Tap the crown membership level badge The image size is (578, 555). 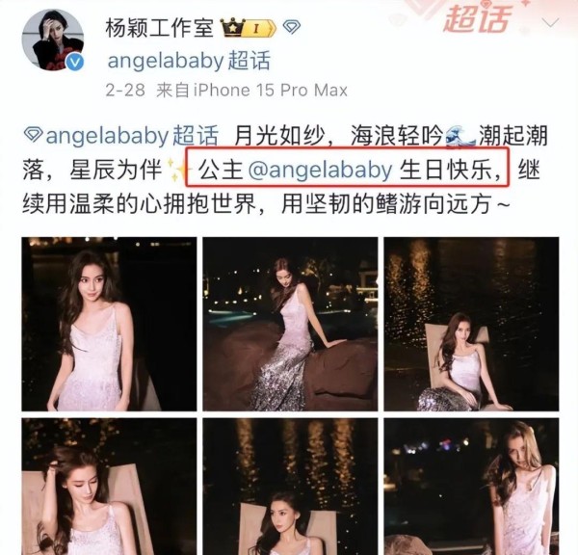coord(249,28)
